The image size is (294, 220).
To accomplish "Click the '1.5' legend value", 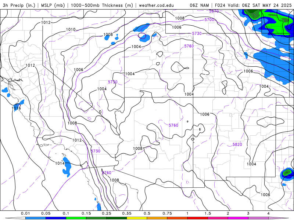I will click(x=208, y=213).
